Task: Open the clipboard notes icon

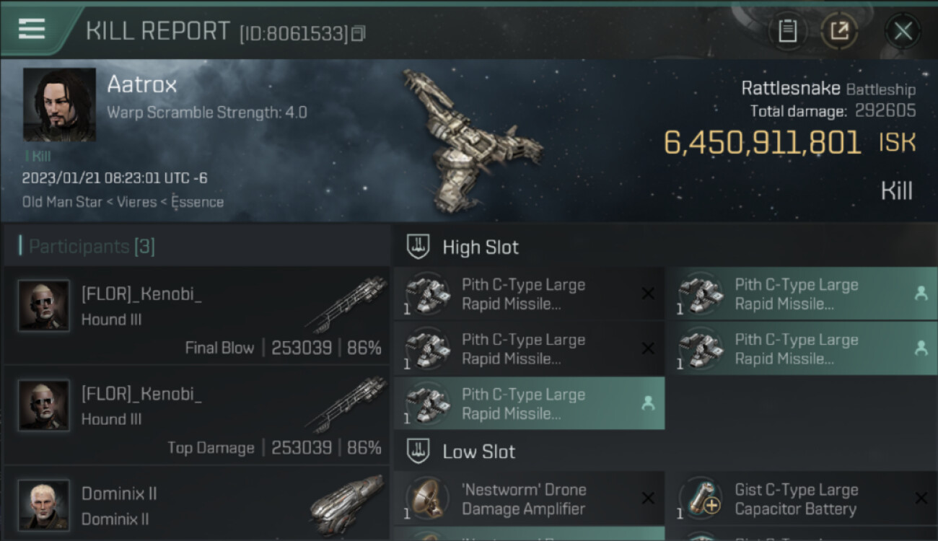Action: coord(787,31)
